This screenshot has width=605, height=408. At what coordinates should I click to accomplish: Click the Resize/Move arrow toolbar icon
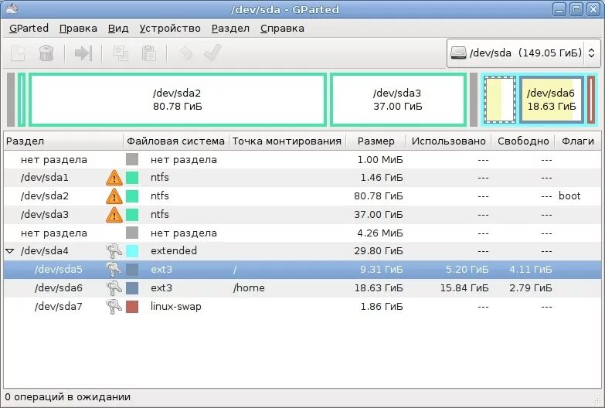pyautogui.click(x=83, y=53)
